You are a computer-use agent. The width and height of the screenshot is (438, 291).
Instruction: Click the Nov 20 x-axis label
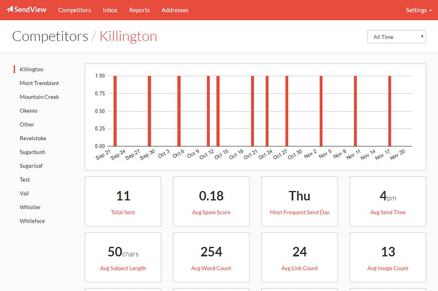pos(398,154)
